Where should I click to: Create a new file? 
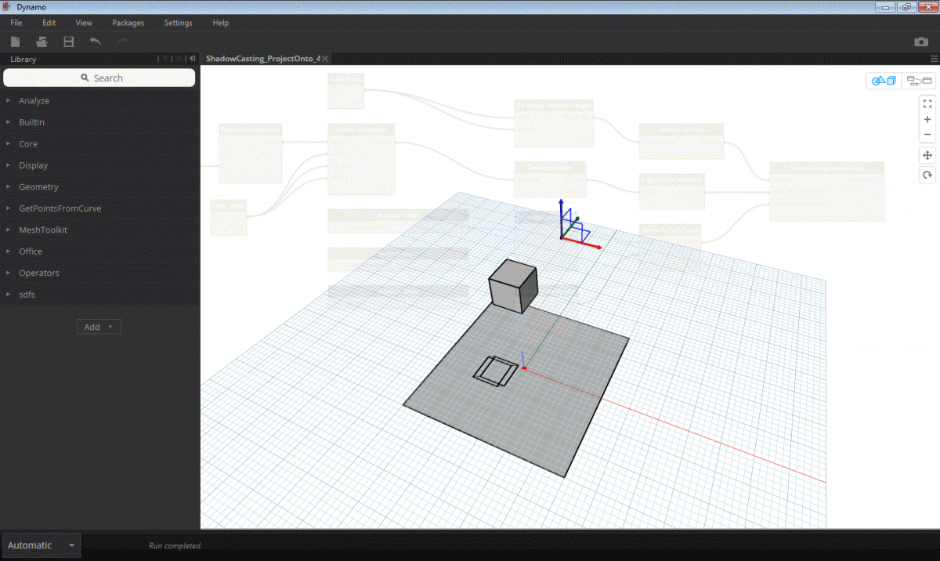15,42
